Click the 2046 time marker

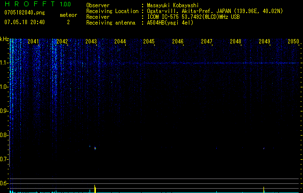(178, 41)
